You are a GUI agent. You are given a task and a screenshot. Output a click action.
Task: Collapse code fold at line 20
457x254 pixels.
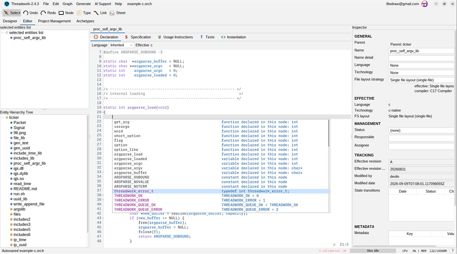103,112
